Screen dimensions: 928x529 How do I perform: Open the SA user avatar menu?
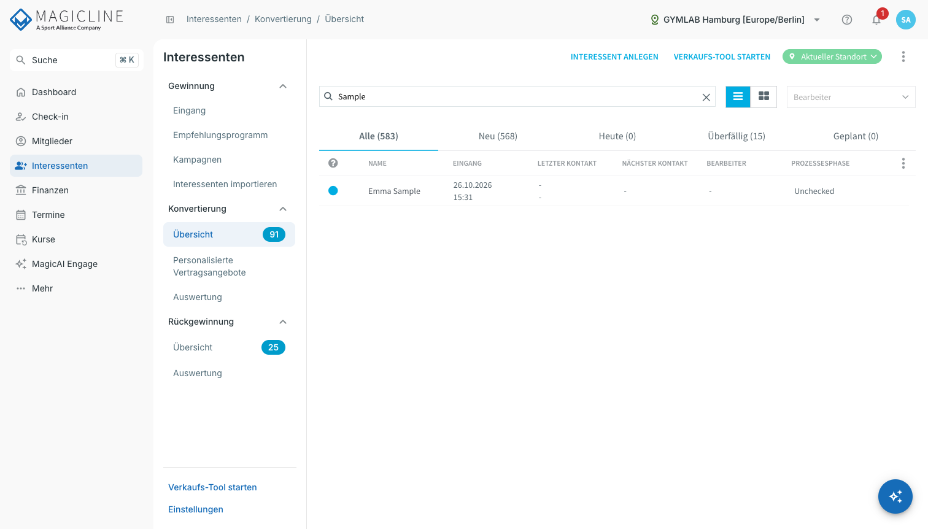pos(906,20)
